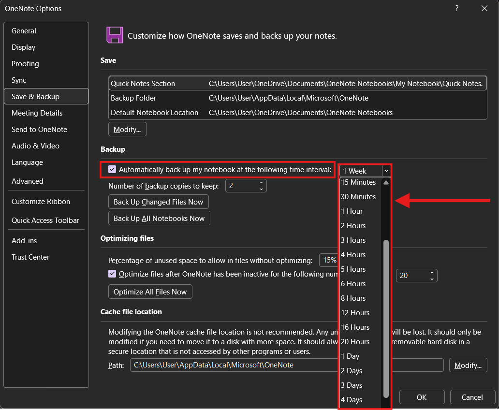This screenshot has height=410, width=499.
Task: Select the Backup Folder row
Action: pos(297,98)
